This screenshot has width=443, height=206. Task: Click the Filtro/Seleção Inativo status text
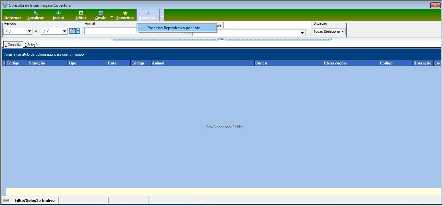click(35, 200)
